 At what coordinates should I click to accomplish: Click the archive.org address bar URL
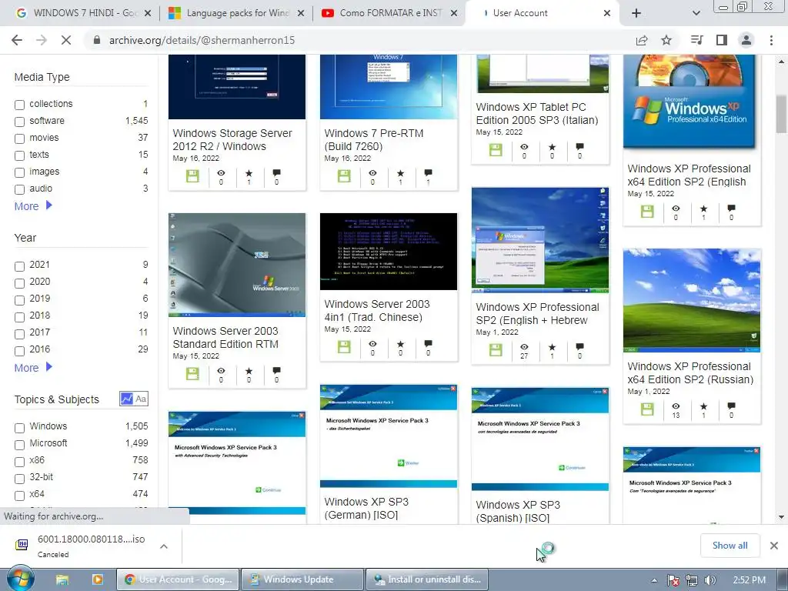[202, 40]
